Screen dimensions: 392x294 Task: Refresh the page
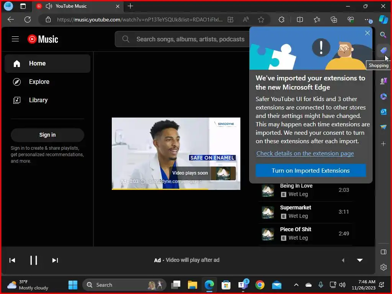point(28,20)
